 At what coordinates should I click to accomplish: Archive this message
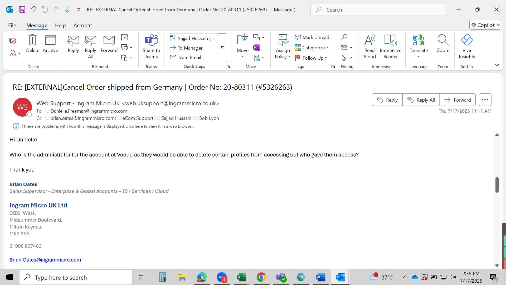tap(50, 44)
